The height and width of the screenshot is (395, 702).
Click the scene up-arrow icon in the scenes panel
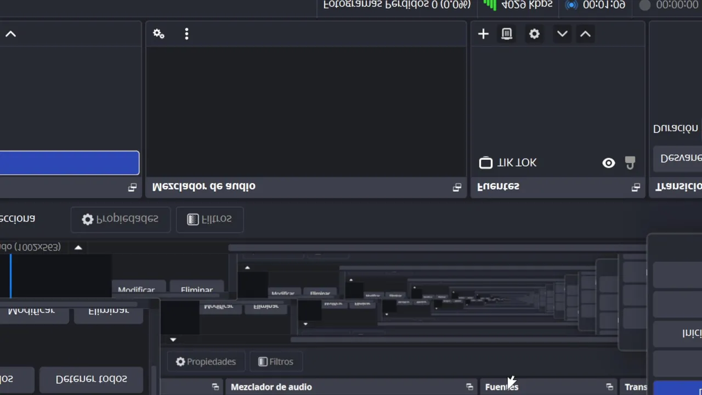tap(10, 34)
